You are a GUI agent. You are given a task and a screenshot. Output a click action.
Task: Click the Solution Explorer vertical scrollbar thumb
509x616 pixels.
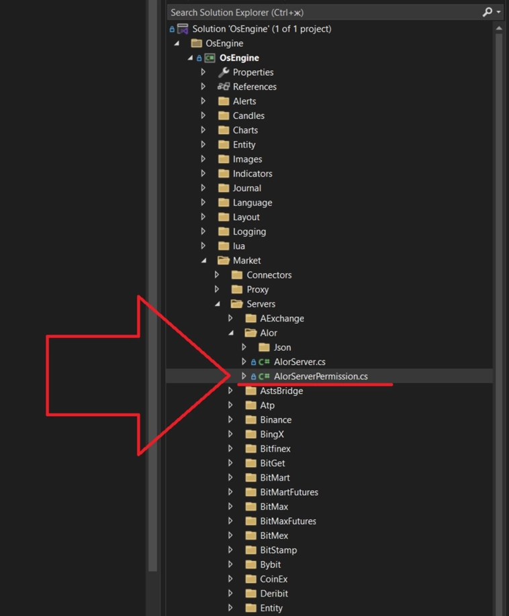[x=499, y=325]
